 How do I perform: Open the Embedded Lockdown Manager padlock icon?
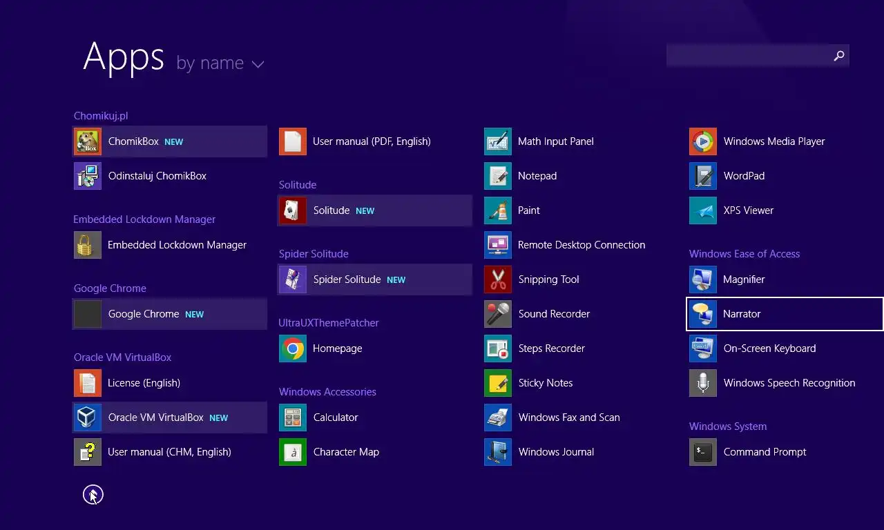pyautogui.click(x=88, y=245)
